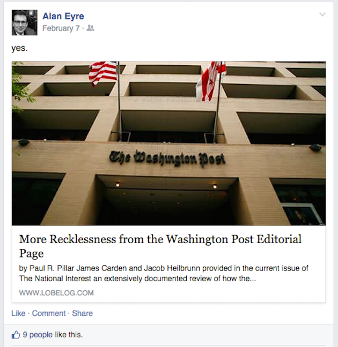Screen dimensions: 338x347
Task: Expand the post options chevron
Action: click(x=322, y=14)
